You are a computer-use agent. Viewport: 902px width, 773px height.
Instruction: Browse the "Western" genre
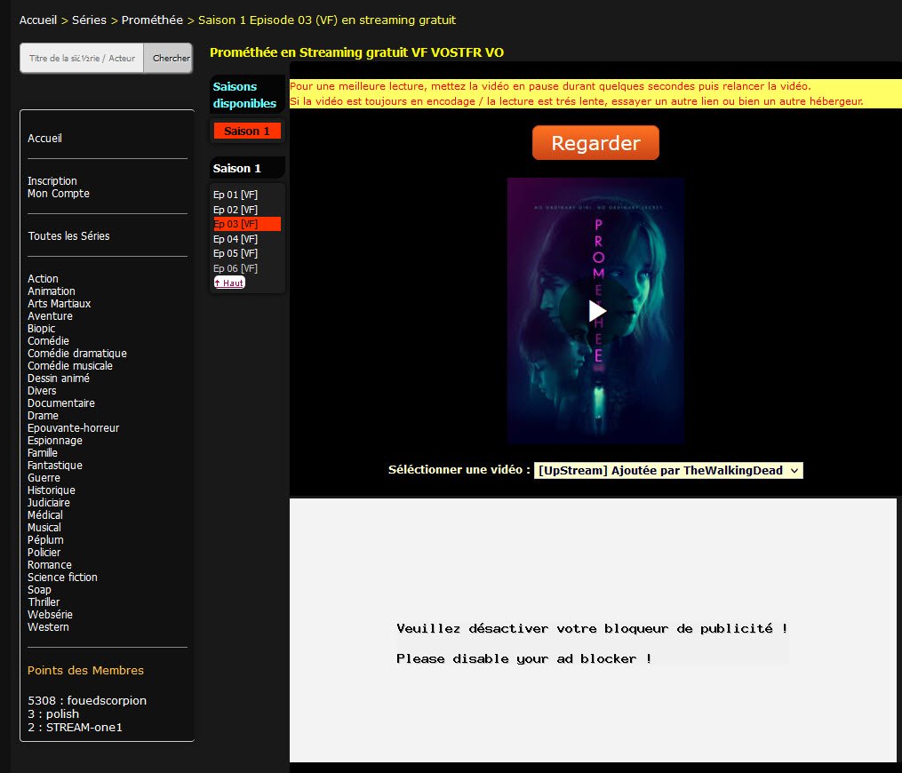(x=48, y=626)
